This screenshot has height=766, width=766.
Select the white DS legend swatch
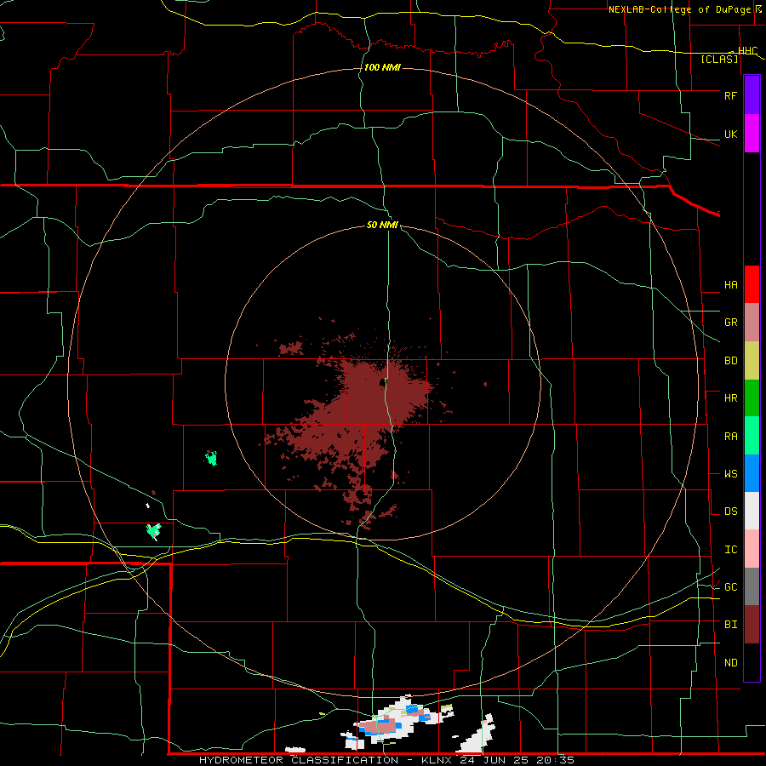752,511
